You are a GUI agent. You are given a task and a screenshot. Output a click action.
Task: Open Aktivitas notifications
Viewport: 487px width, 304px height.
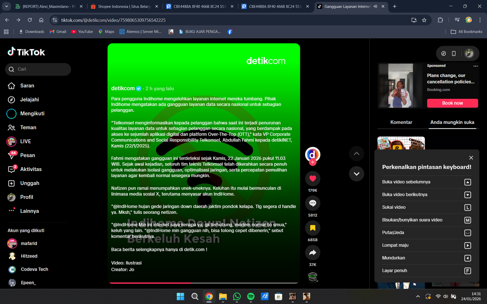point(25,169)
